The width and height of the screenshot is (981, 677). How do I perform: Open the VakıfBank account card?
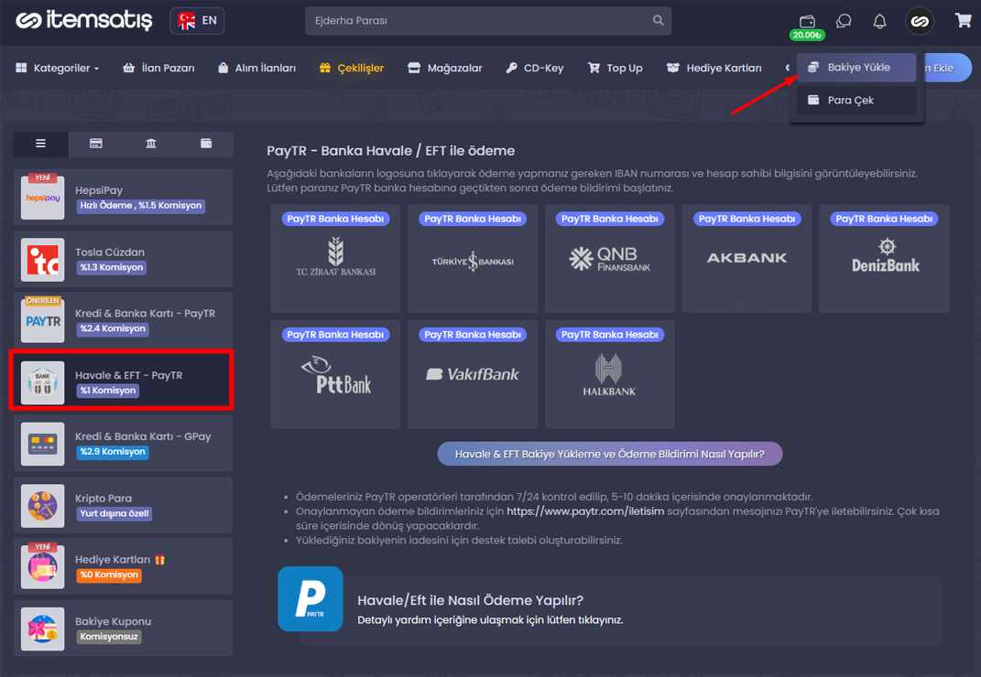pos(473,374)
